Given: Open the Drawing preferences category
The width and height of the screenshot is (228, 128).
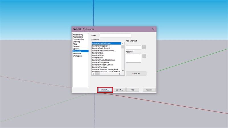Looking at the screenshot, I should tap(76, 42).
